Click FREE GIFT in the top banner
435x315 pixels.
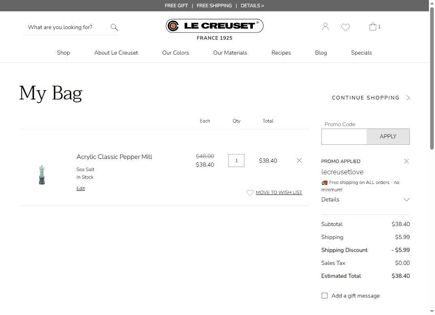coord(176,6)
